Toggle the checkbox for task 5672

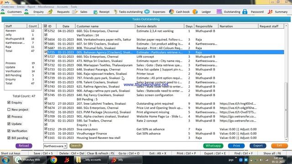[x=46, y=103]
